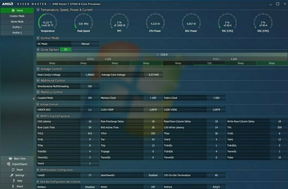Click the About info icon
Viewport: 288px width, 189px height.
[x=13, y=186]
